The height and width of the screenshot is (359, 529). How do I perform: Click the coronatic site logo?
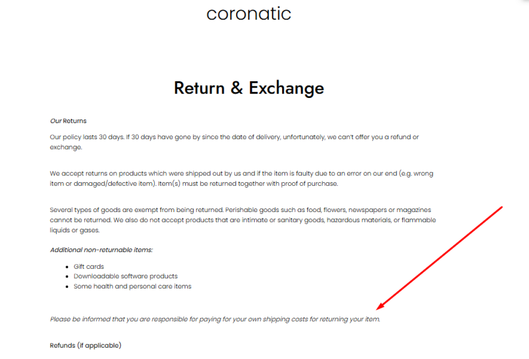click(248, 14)
